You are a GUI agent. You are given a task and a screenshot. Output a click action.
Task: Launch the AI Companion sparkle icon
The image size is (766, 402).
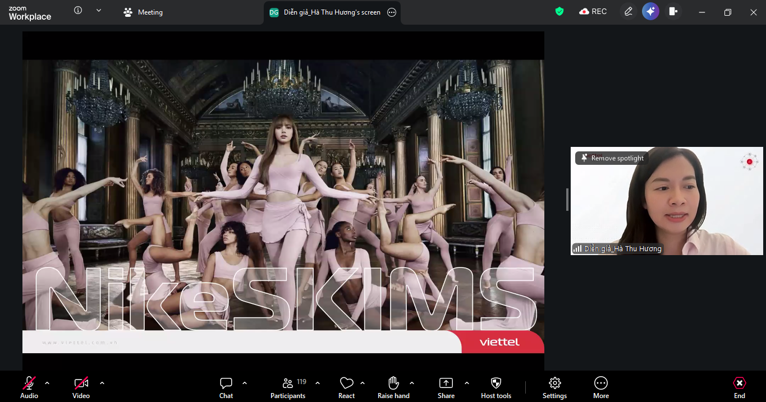650,12
